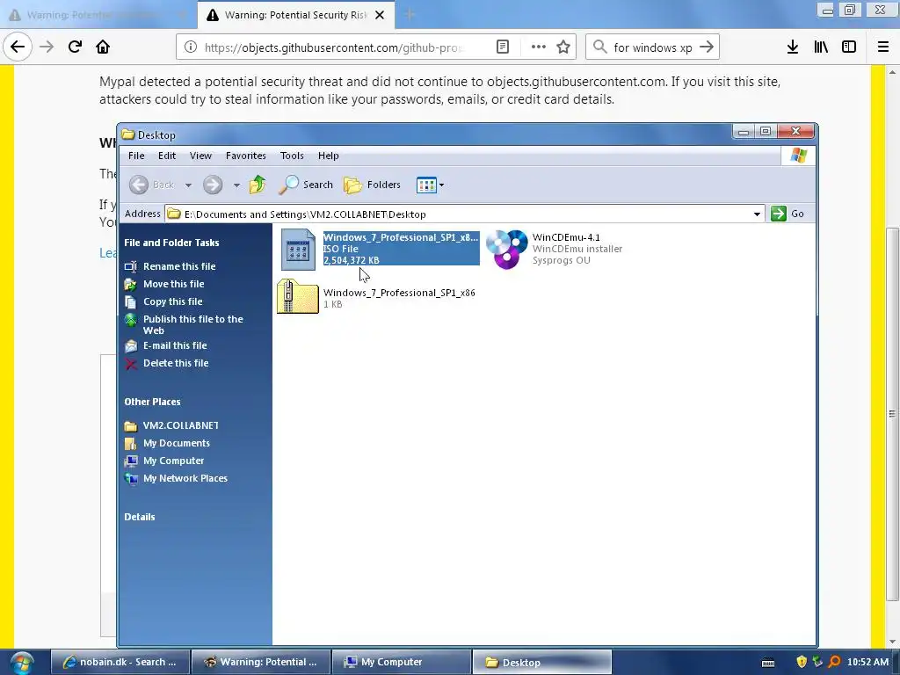900x675 pixels.
Task: Open the Address bar dropdown arrow
Action: point(757,214)
